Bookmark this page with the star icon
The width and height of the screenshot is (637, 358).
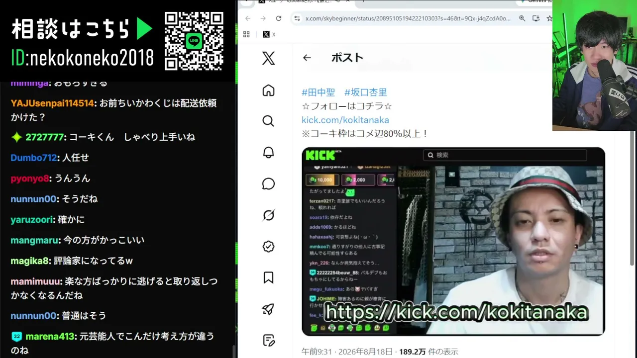click(549, 18)
